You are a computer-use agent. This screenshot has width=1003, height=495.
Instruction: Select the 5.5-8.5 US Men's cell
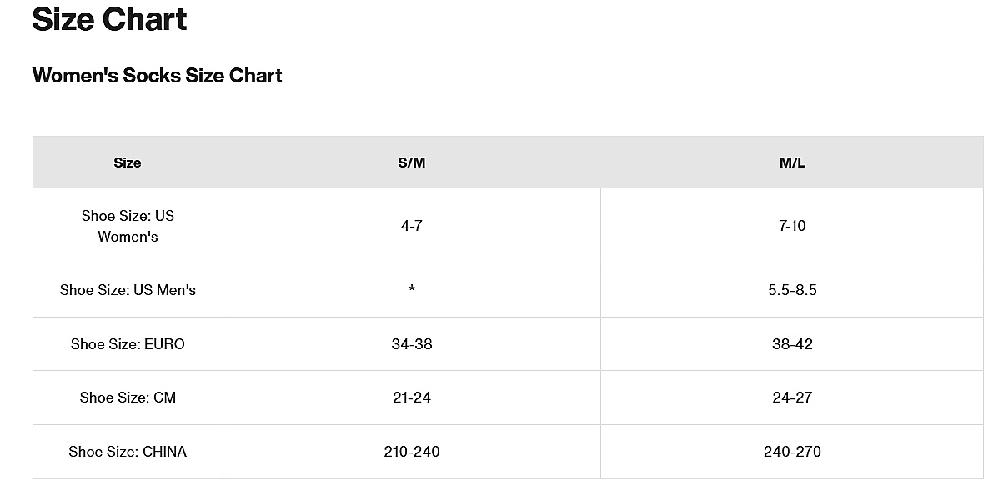point(792,290)
